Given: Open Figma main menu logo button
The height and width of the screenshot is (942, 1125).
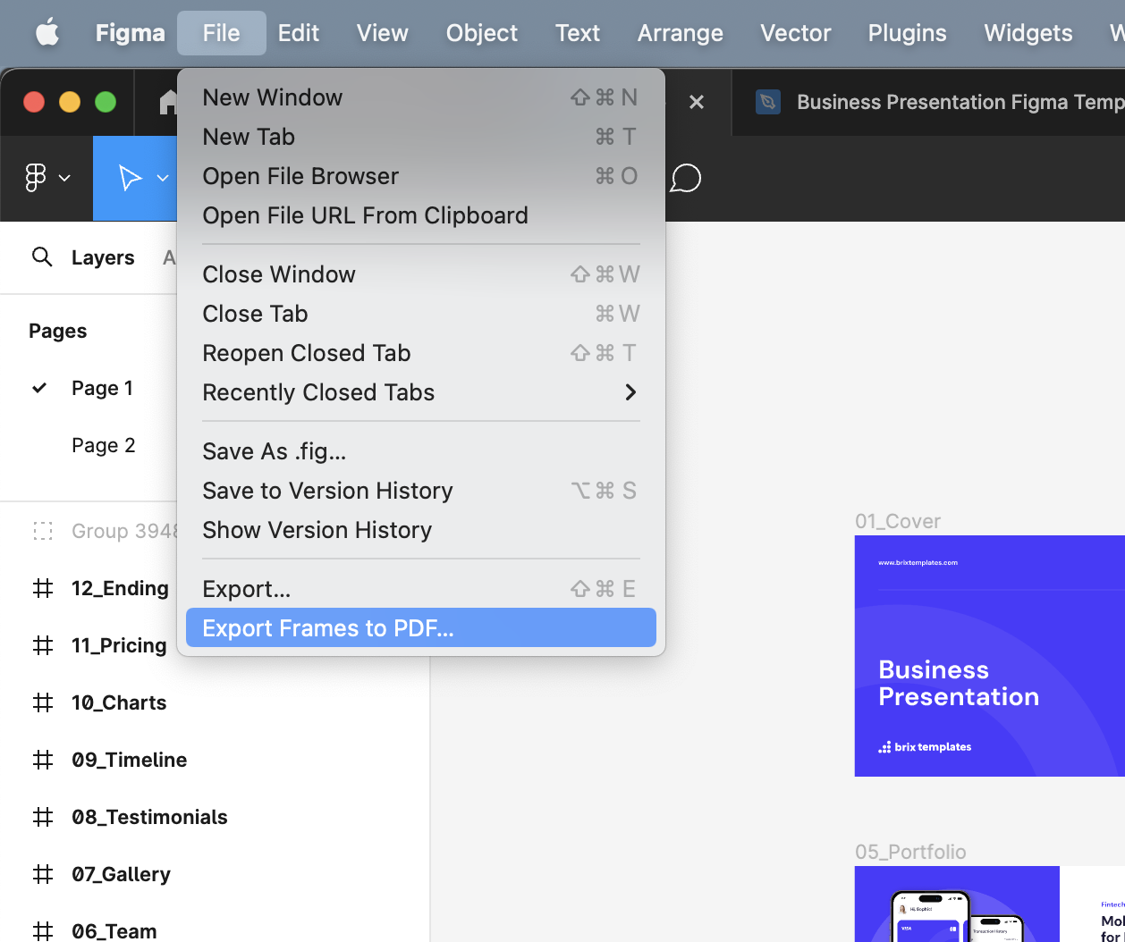Looking at the screenshot, I should click(x=36, y=178).
